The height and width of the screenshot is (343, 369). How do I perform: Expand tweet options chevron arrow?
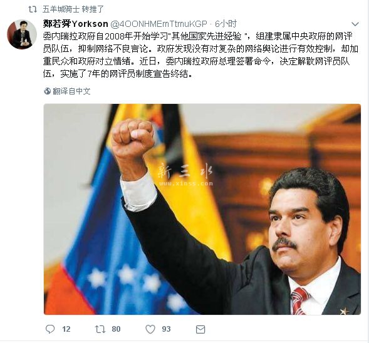click(355, 24)
